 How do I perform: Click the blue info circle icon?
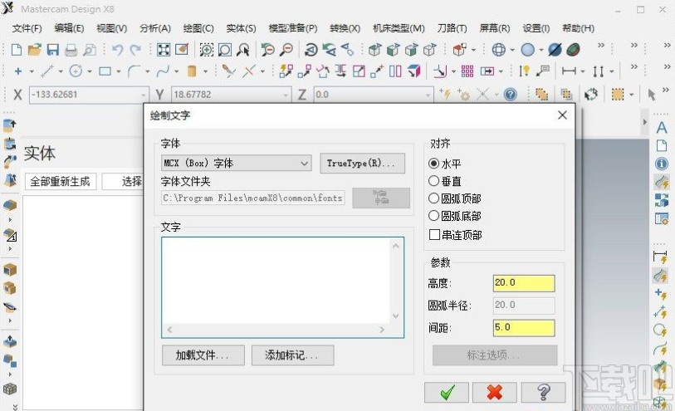[x=662, y=164]
